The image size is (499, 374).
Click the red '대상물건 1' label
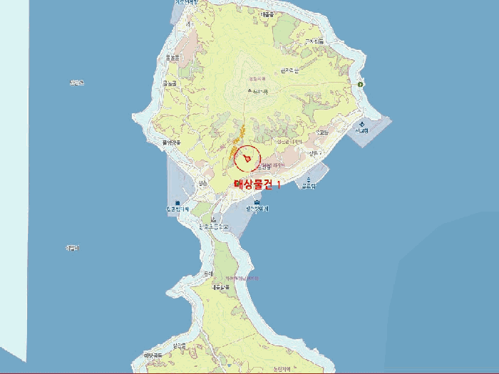(257, 184)
